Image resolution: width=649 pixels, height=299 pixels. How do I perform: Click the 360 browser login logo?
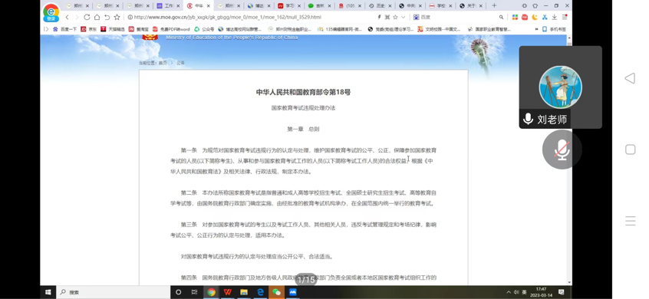[x=51, y=12]
